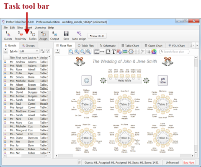Switch to the Table Chart tab

coord(130,46)
